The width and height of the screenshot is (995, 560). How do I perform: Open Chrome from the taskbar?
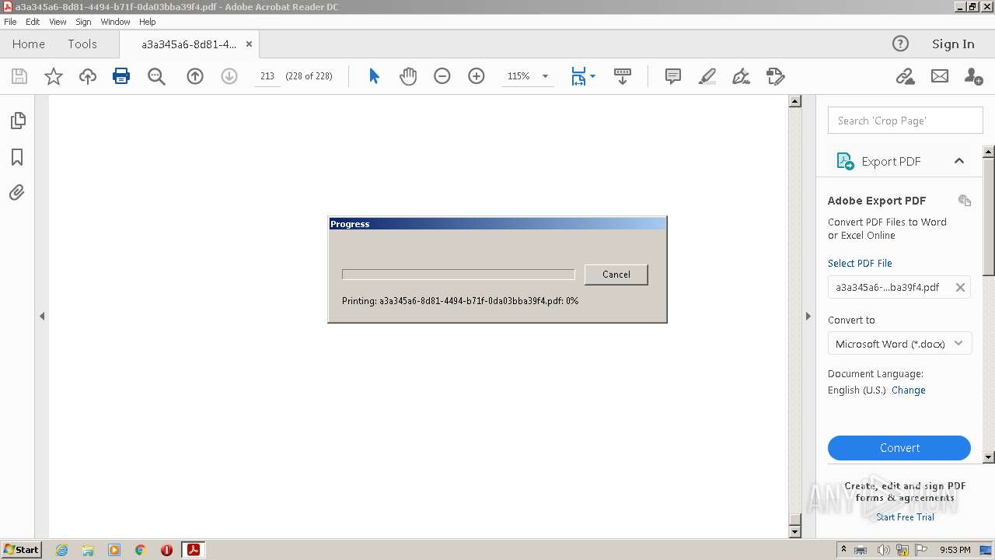(140, 550)
